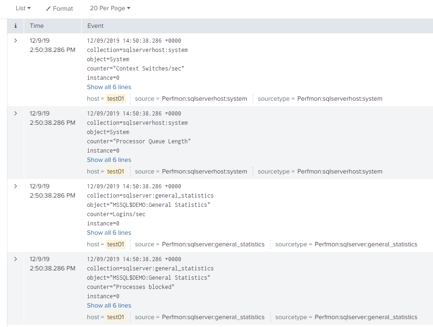This screenshot has height=327, width=433.
Task: Click the Format pencil icon
Action: point(59,8)
